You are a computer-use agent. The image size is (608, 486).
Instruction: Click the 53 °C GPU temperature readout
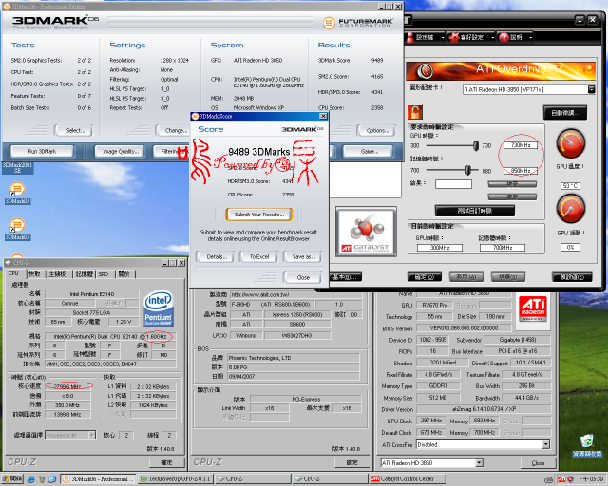pos(570,186)
